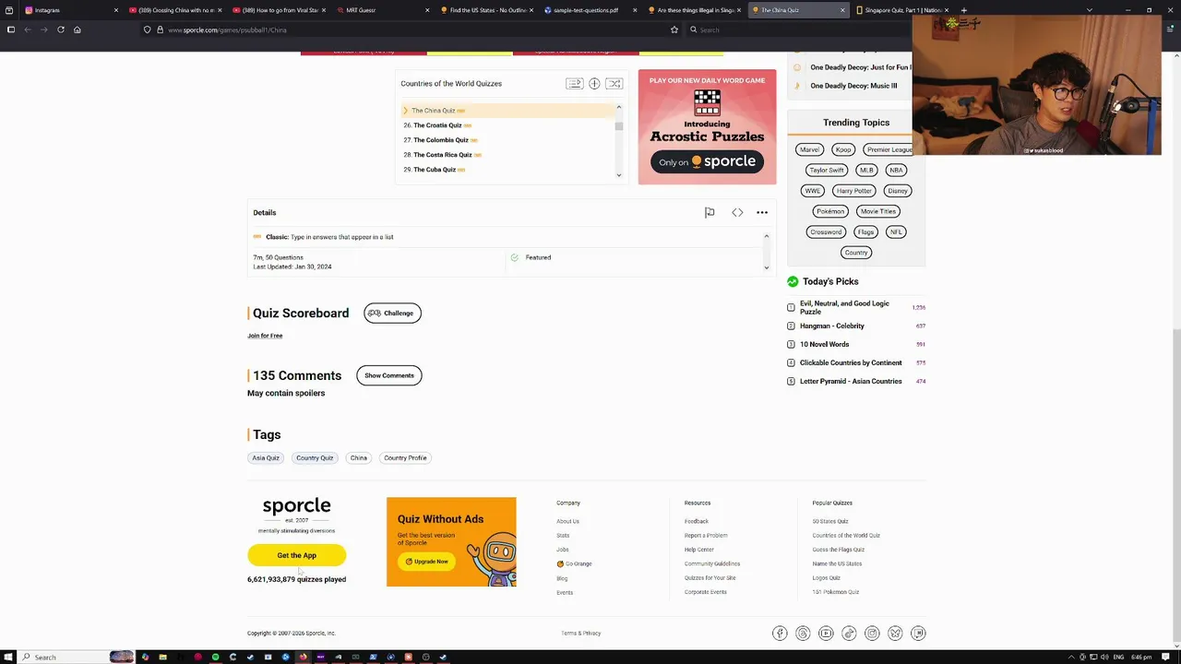Click the Get the App button
Screen dimensions: 1181x664
(x=296, y=555)
